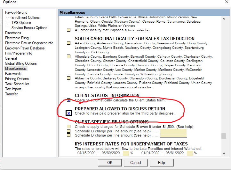Enable Schedule D charge per line checkbox
The image size is (231, 170).
(68, 135)
